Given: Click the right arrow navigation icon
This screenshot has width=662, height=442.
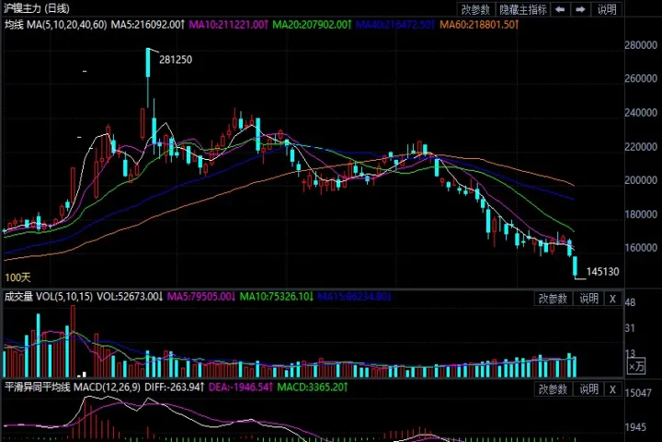Looking at the screenshot, I should 581,9.
